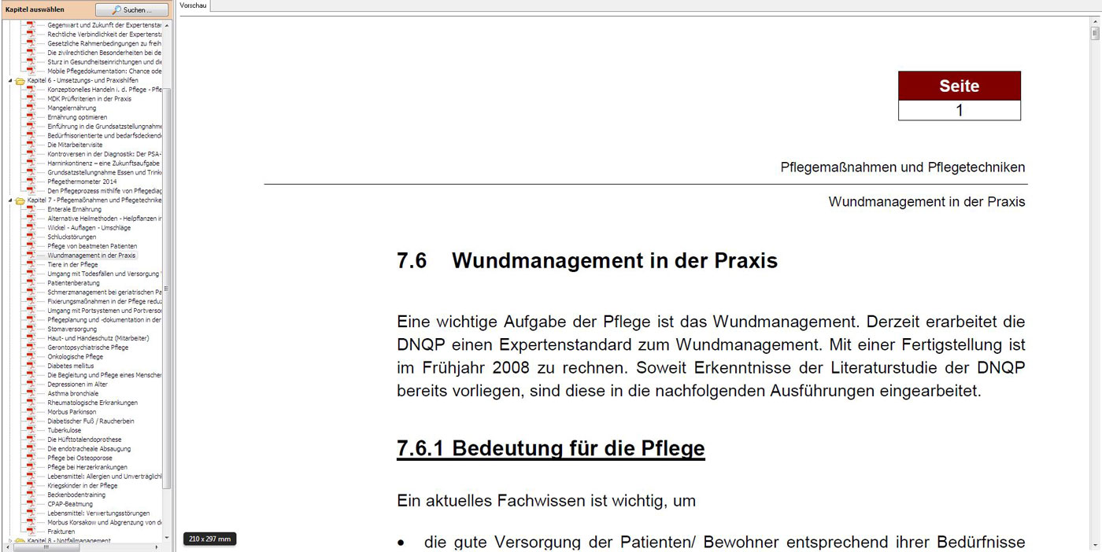Expand Kapitel 8 Notfallmanagement node
This screenshot has height=552, width=1102.
(10, 541)
